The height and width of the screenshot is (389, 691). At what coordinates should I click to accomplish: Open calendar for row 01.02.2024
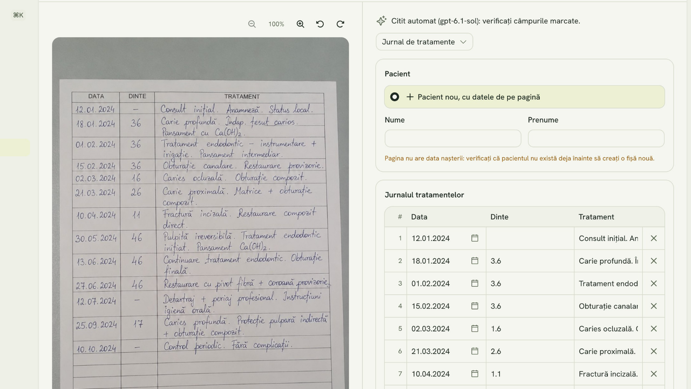[x=475, y=284]
